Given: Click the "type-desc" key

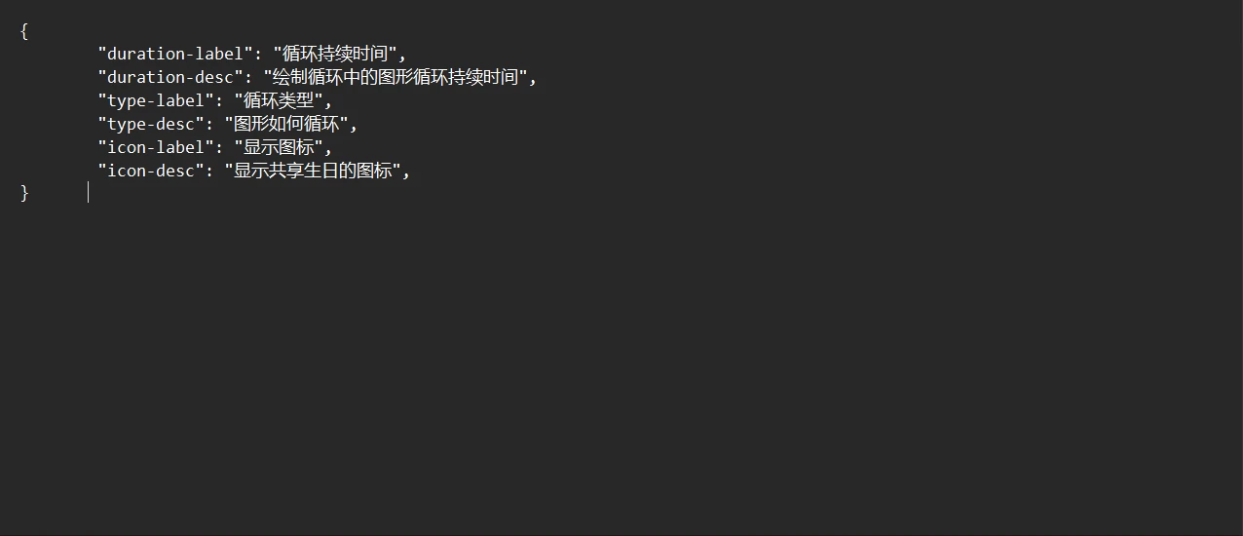Looking at the screenshot, I should pyautogui.click(x=146, y=125).
